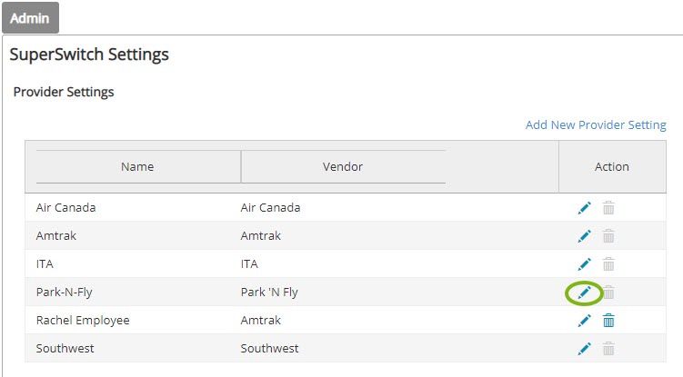Click the trash icon in Amtrak row
Image resolution: width=683 pixels, height=377 pixels.
[608, 236]
